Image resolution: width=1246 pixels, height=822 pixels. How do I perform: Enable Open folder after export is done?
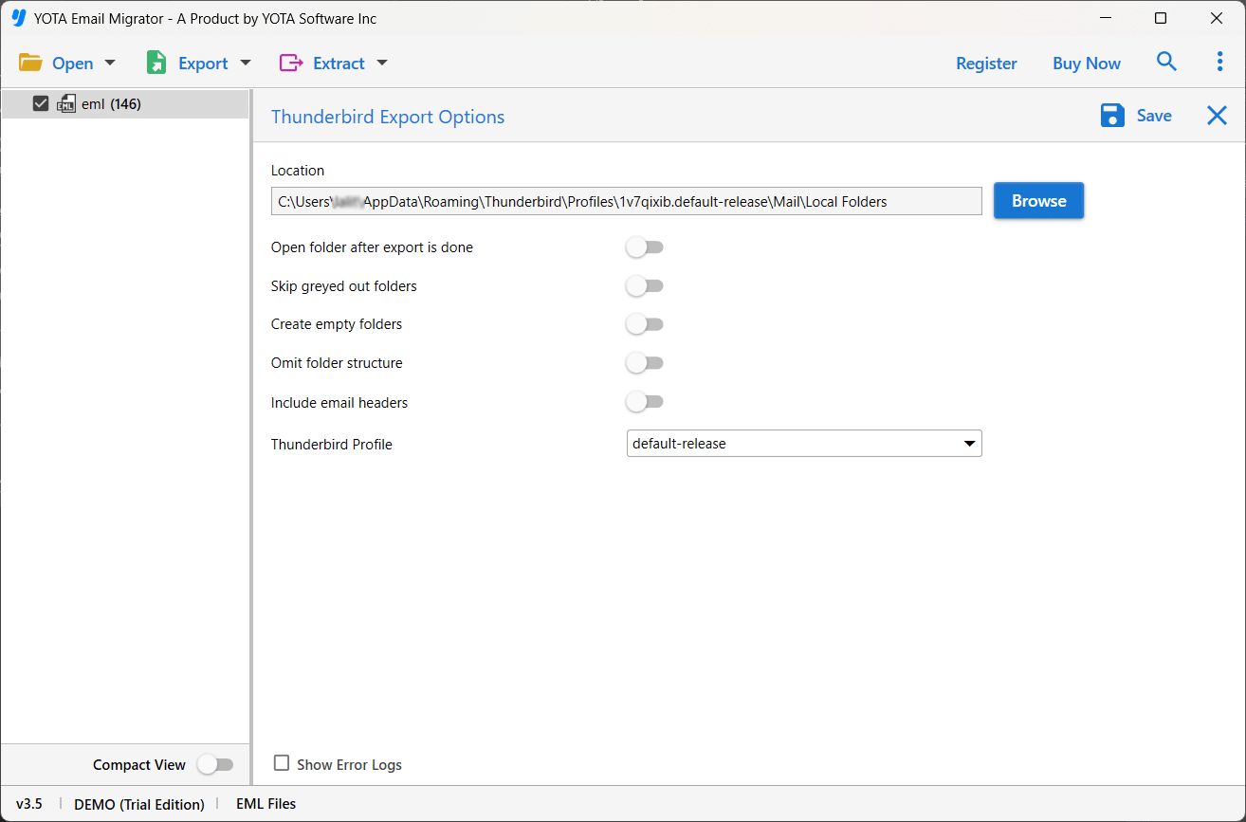(x=645, y=247)
